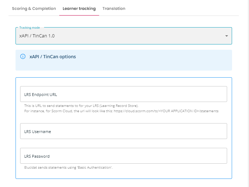Click the 'For instance, for Scorm Cloud' text
The width and height of the screenshot is (249, 187).
(48, 111)
